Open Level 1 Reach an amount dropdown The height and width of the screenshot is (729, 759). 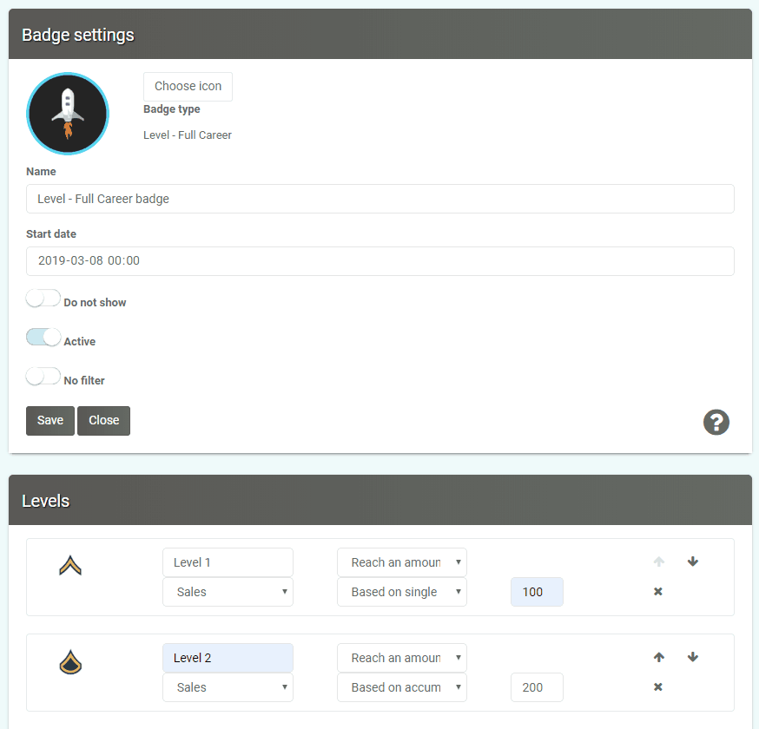click(x=402, y=562)
